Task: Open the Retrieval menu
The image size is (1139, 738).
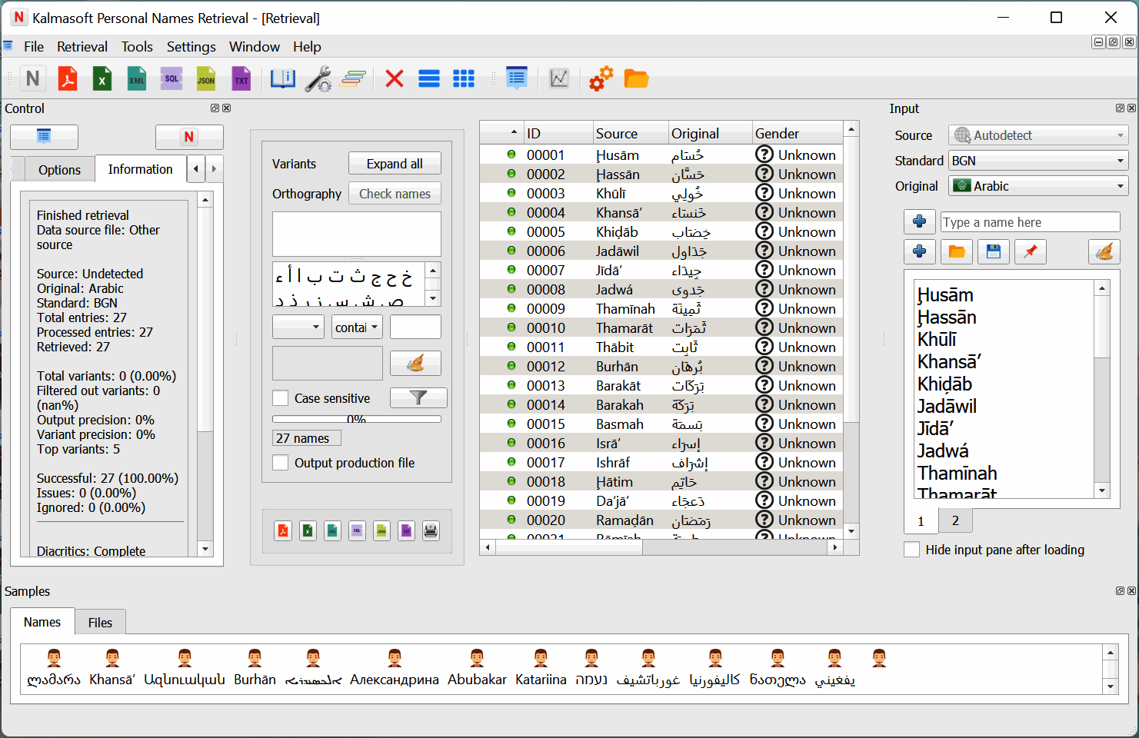Action: (x=82, y=47)
